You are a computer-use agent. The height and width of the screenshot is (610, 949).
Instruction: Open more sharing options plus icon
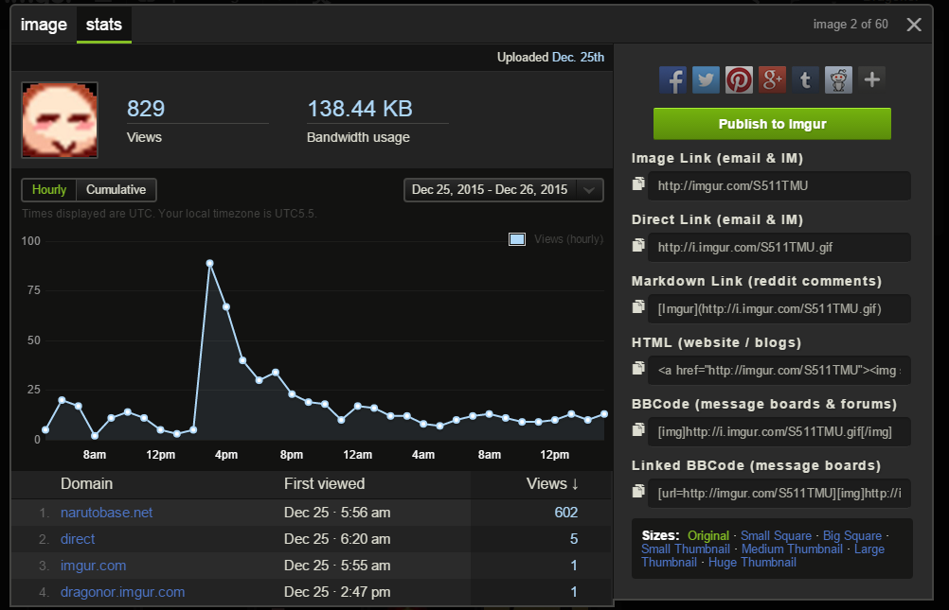pos(872,79)
